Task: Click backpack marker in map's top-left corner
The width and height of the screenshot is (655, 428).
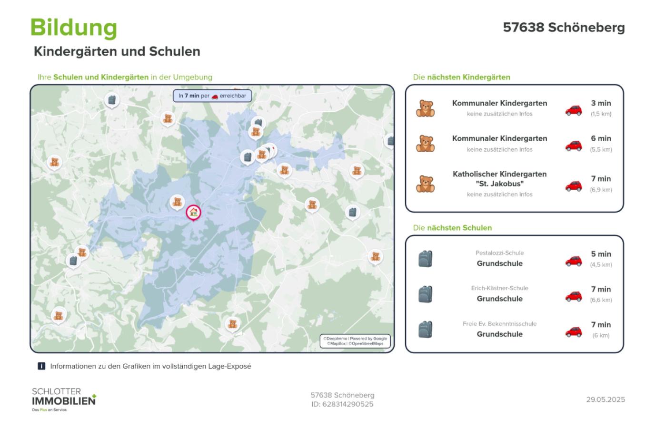Action: 111,100
